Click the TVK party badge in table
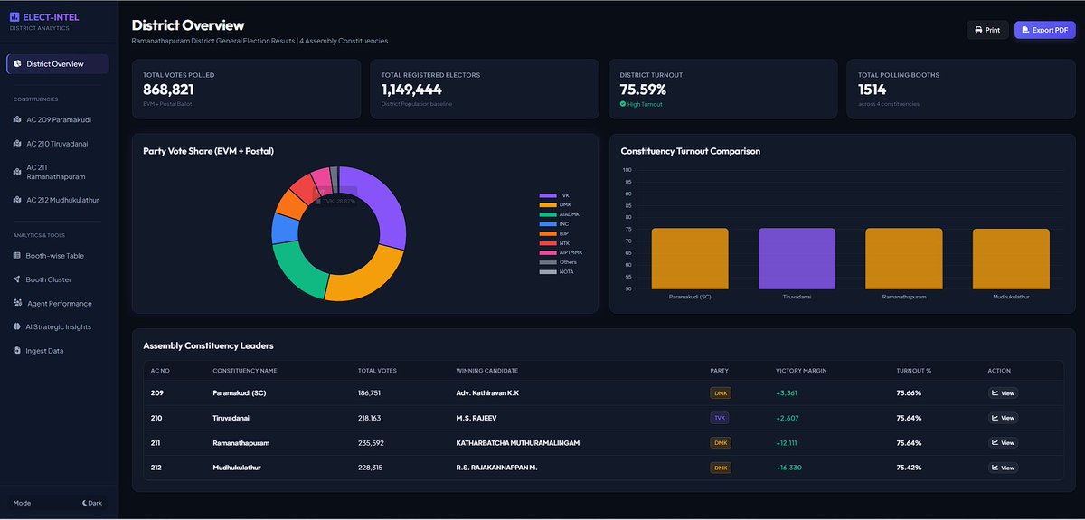This screenshot has height=520, width=1085. point(720,418)
